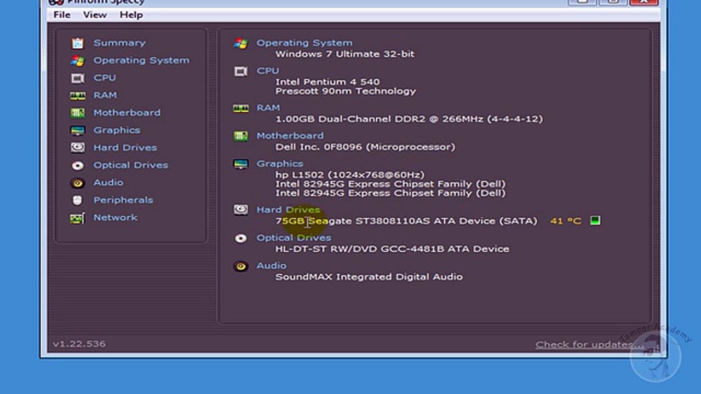Click the Audio speaker icon in sidebar
The height and width of the screenshot is (394, 701).
click(78, 183)
